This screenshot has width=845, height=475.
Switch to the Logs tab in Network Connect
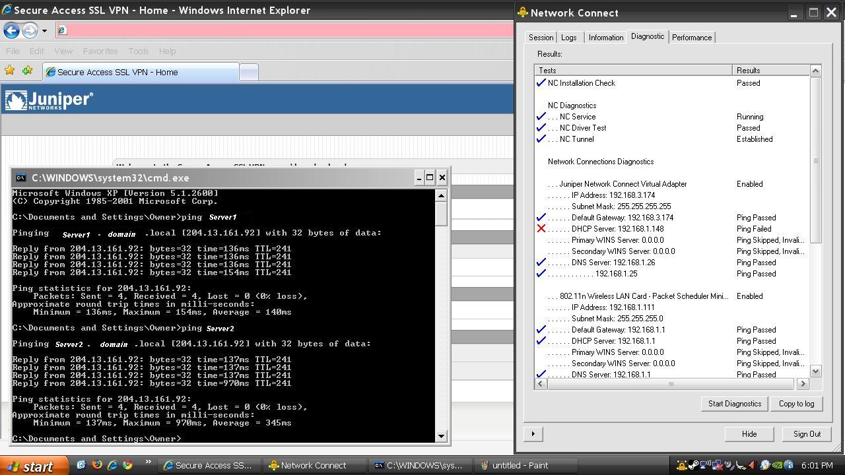[x=568, y=38]
